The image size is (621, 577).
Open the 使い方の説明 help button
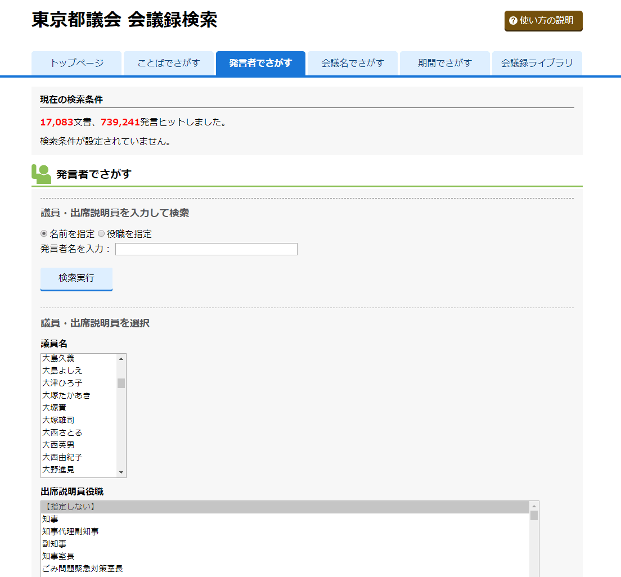543,21
